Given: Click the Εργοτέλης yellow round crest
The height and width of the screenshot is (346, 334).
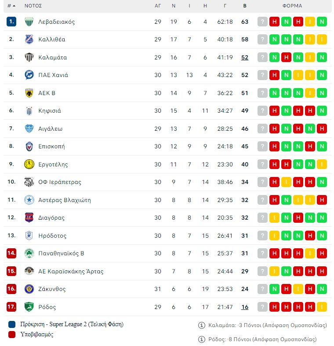Looking at the screenshot, I should coord(29,164).
